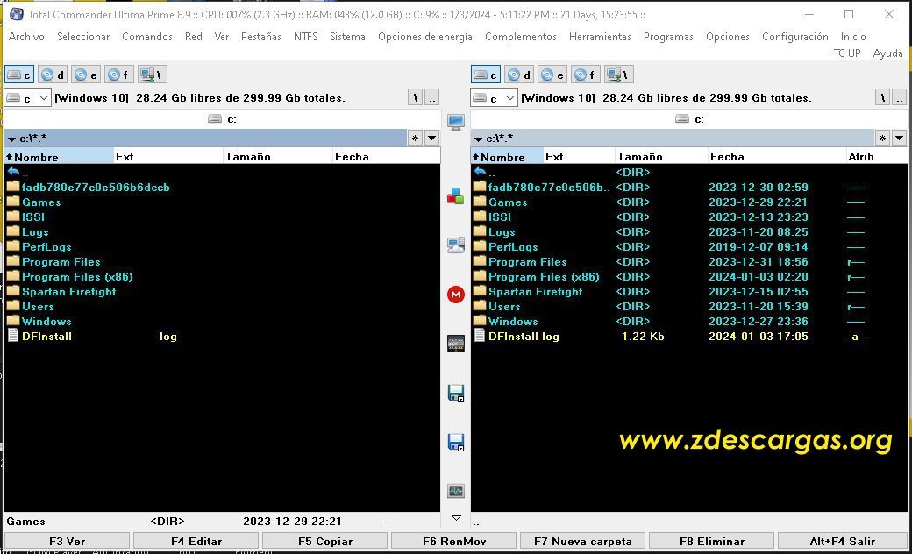912x554 pixels.
Task: Open the MEGA red M icon
Action: coord(455,295)
